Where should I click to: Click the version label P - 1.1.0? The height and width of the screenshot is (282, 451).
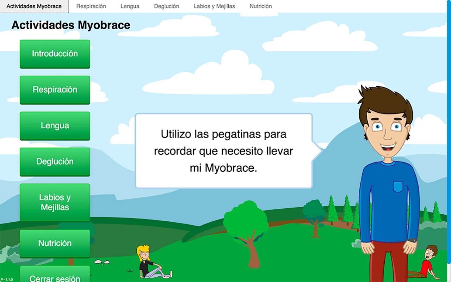[x=7, y=280]
